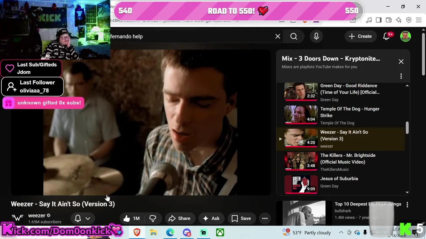Close the Mix playlist panel
The image size is (426, 239).
click(401, 61)
